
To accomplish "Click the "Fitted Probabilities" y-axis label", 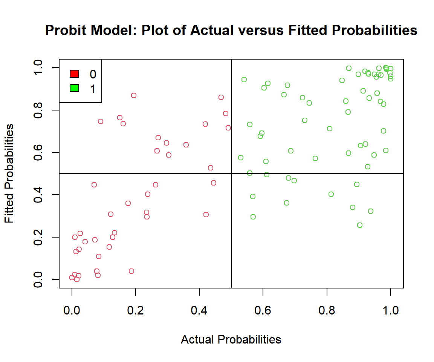I will click(9, 173).
